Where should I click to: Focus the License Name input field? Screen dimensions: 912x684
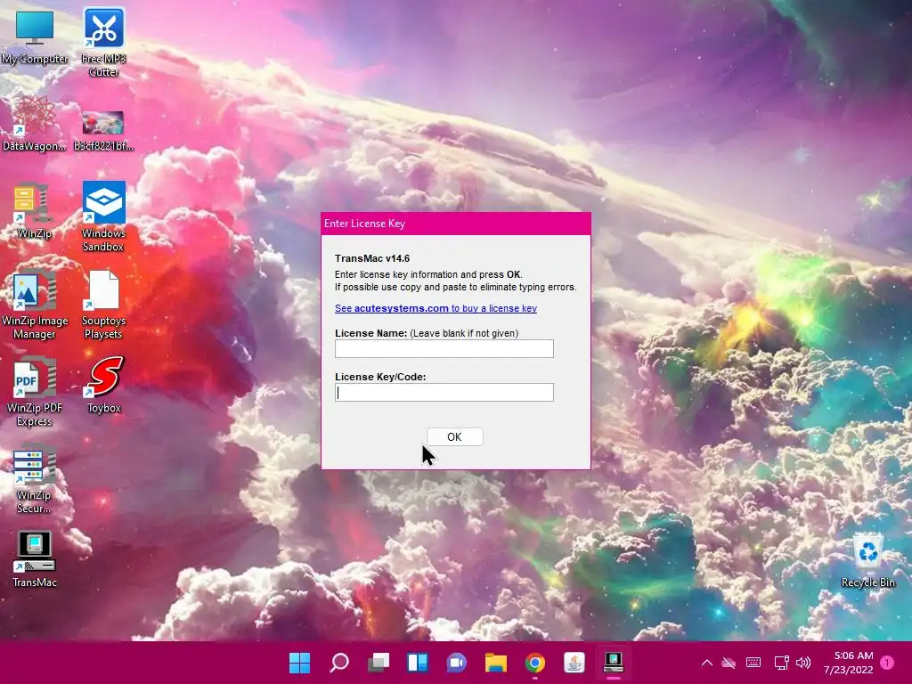(444, 348)
